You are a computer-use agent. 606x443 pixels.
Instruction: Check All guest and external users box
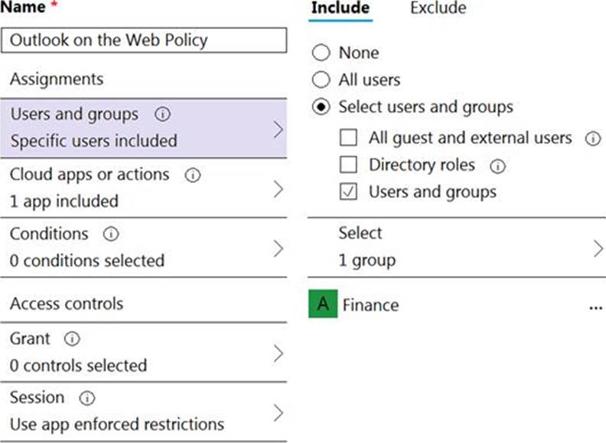click(x=349, y=138)
